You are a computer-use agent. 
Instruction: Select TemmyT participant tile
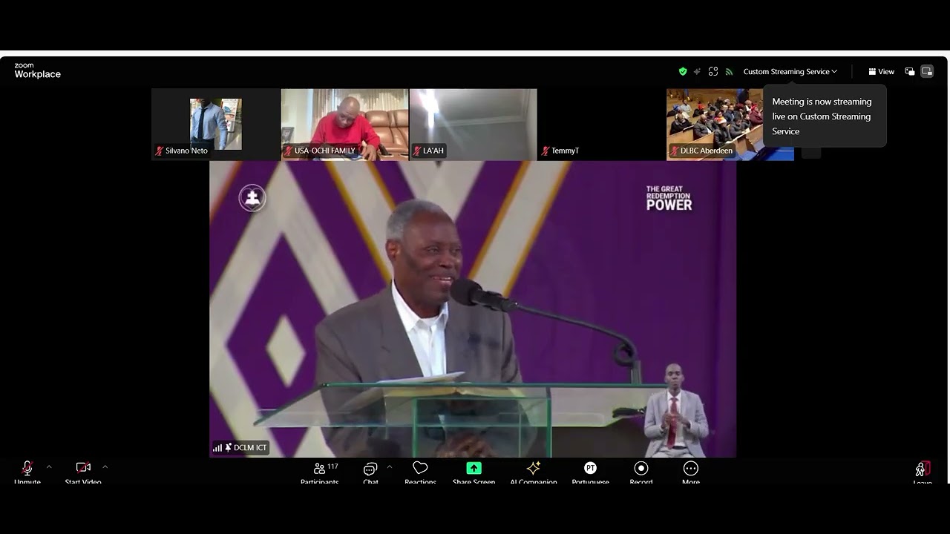[602, 124]
